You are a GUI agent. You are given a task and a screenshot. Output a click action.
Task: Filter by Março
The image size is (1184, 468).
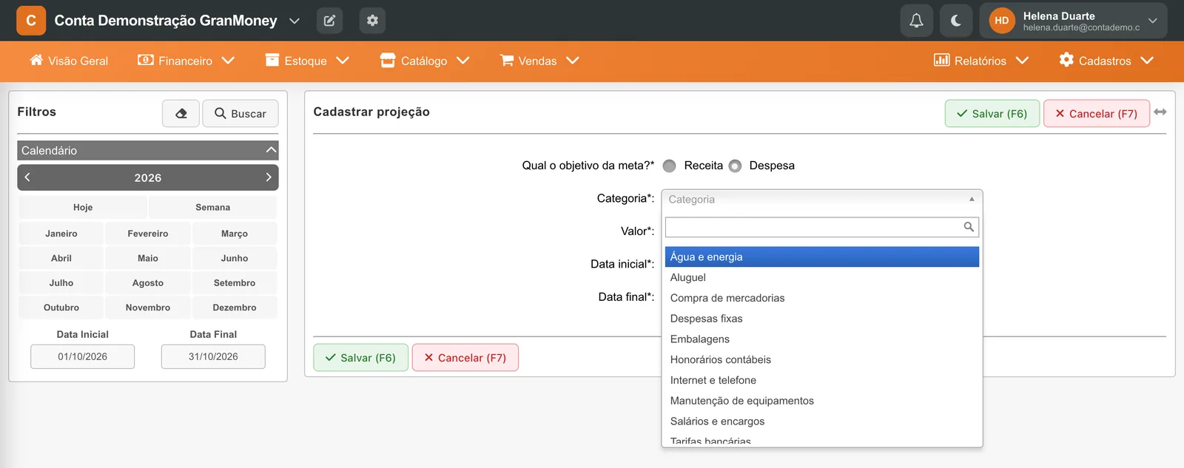235,234
